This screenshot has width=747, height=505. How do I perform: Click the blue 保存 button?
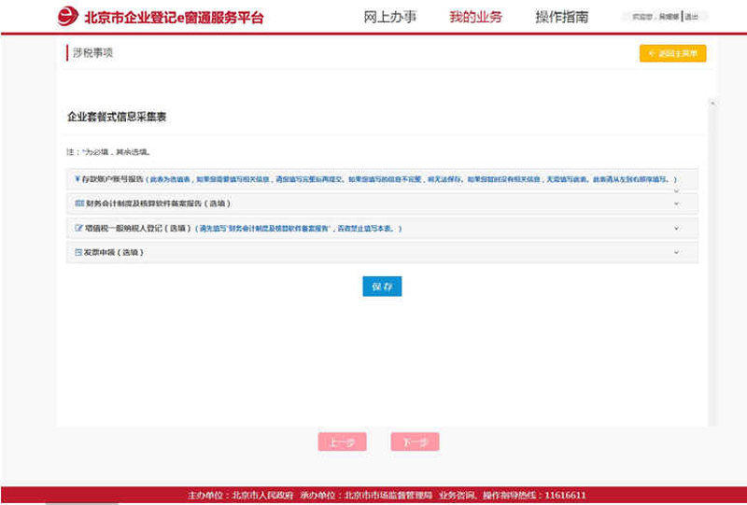[x=382, y=287]
